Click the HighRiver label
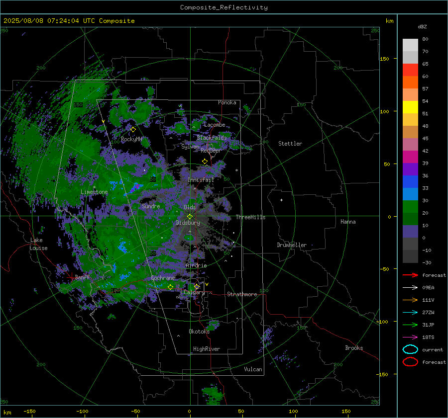The width and height of the screenshot is (448, 418). [x=207, y=349]
